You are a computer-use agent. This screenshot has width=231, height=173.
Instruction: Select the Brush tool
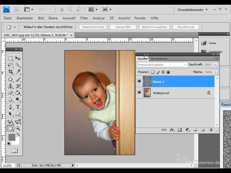click(x=18, y=79)
